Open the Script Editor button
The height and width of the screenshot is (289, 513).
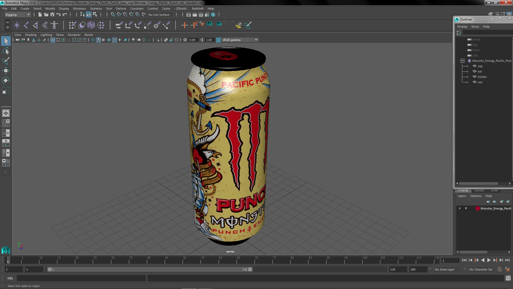click(x=508, y=278)
